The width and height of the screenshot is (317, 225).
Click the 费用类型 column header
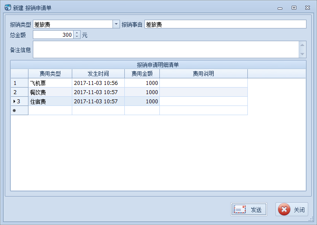pyautogui.click(x=50, y=74)
